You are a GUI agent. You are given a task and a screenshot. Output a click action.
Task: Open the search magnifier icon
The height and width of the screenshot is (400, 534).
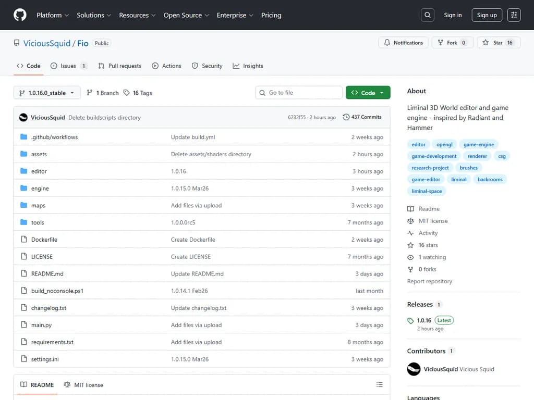(428, 15)
